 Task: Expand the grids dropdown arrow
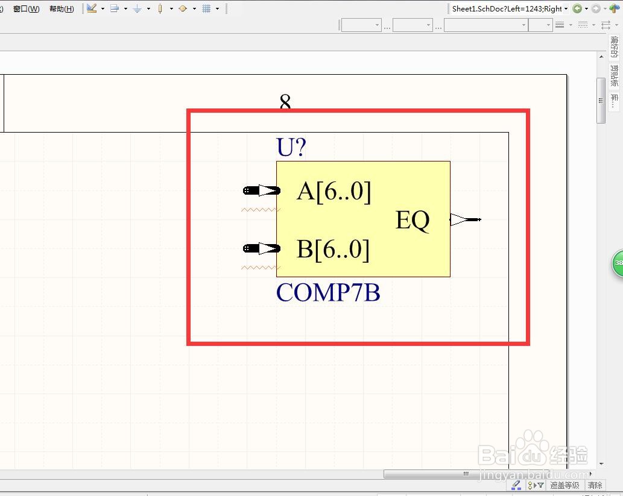click(x=217, y=8)
